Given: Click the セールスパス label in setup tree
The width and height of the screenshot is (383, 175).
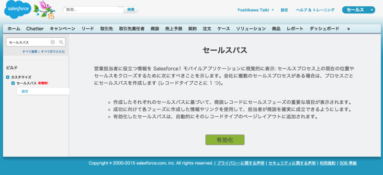Looking at the screenshot, I should click(x=27, y=83).
